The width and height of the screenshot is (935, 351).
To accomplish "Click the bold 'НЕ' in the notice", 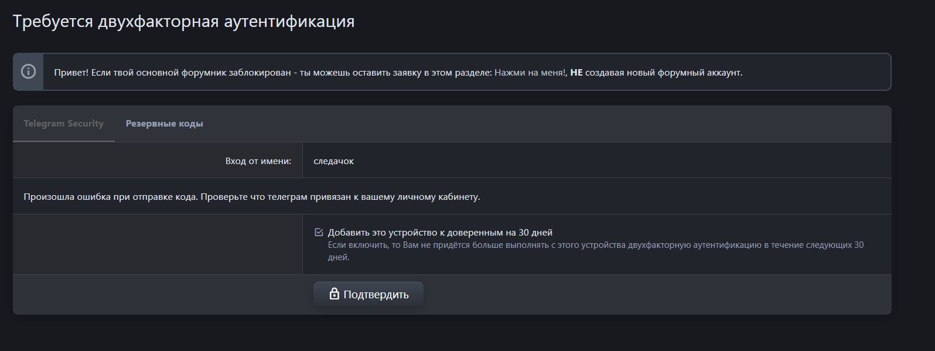I will point(576,73).
